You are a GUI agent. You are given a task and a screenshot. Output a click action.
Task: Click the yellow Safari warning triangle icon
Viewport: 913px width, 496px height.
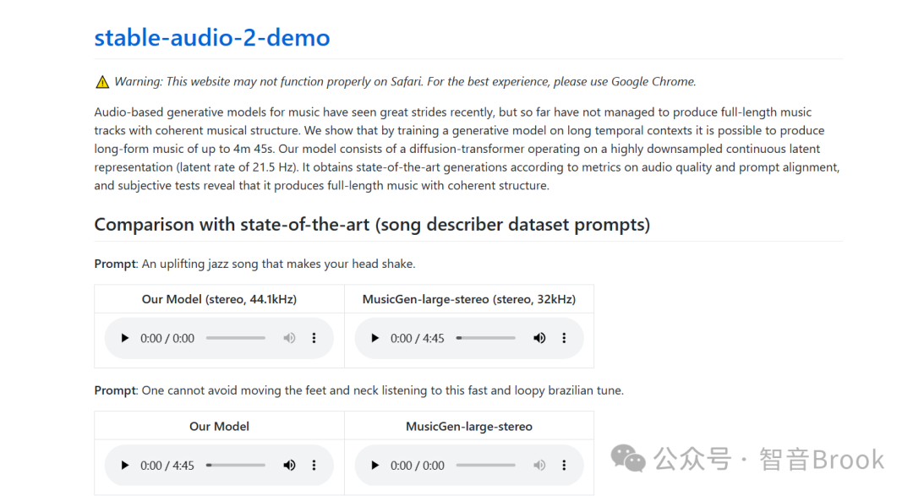102,81
